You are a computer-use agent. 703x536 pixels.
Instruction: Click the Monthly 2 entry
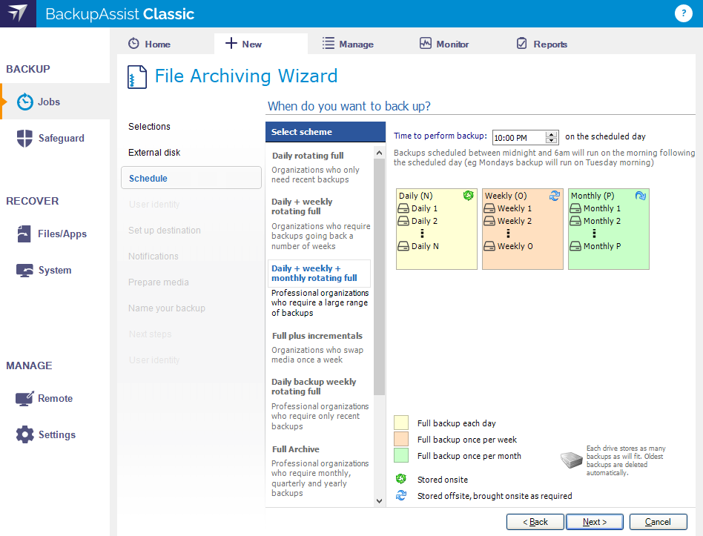595,221
